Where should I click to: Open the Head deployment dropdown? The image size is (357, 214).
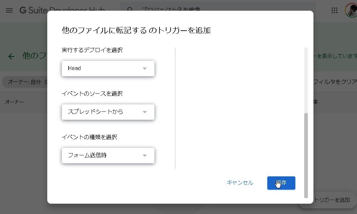(108, 68)
